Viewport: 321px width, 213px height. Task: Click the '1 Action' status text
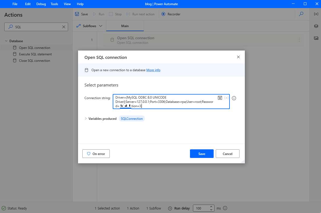coord(133,208)
